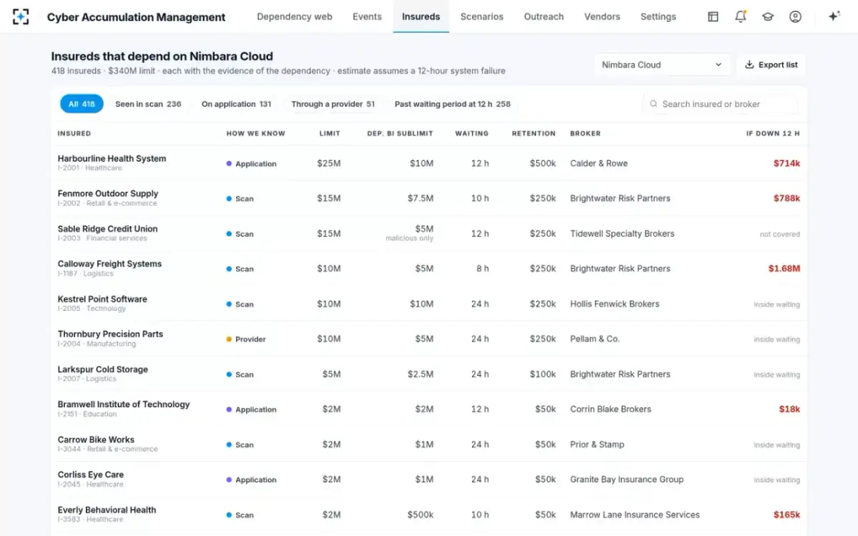Open Larkspur Cold Storage insured
Image resolution: width=858 pixels, height=536 pixels.
103,369
